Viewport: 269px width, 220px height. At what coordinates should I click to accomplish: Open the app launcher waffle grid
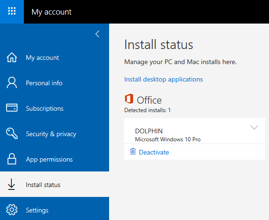12,11
